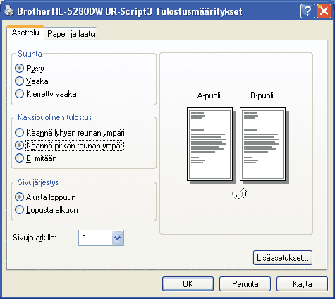Switch to the Paperi ja laatu tab
The image size is (335, 299).
pyautogui.click(x=71, y=34)
